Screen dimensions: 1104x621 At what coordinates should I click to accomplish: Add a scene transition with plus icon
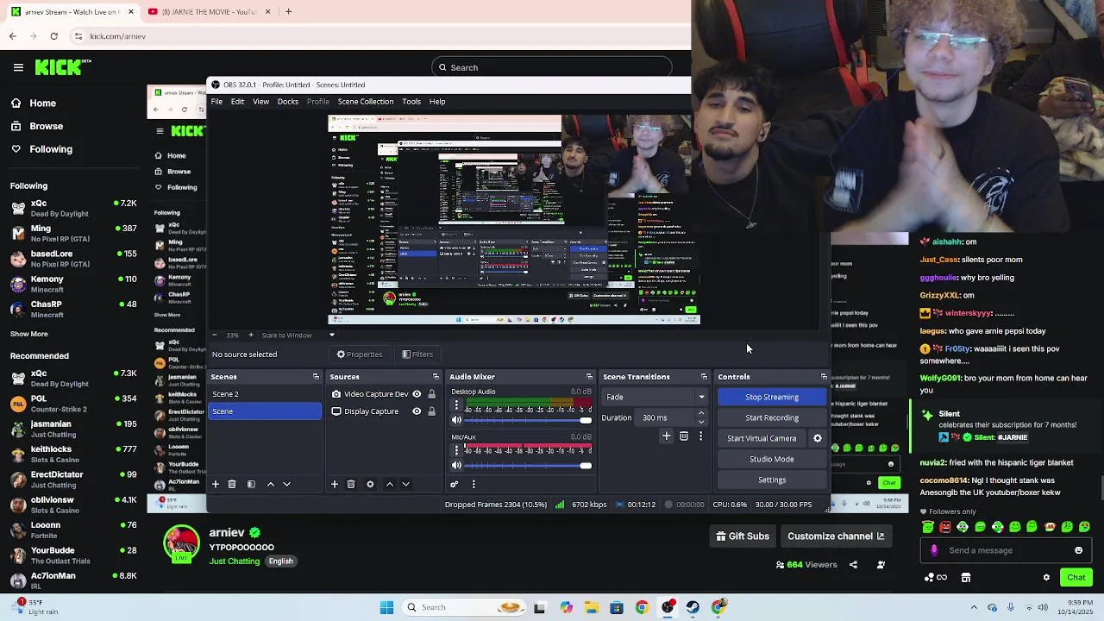point(666,436)
